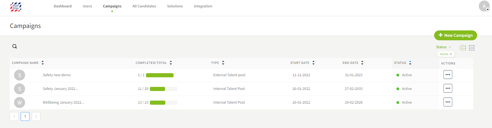This screenshot has height=128, width=492.
Task: Open the All Candidates tab
Action: tap(144, 6)
